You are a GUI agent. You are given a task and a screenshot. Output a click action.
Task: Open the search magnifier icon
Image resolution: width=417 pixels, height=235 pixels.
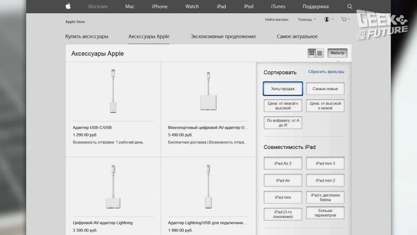[349, 7]
